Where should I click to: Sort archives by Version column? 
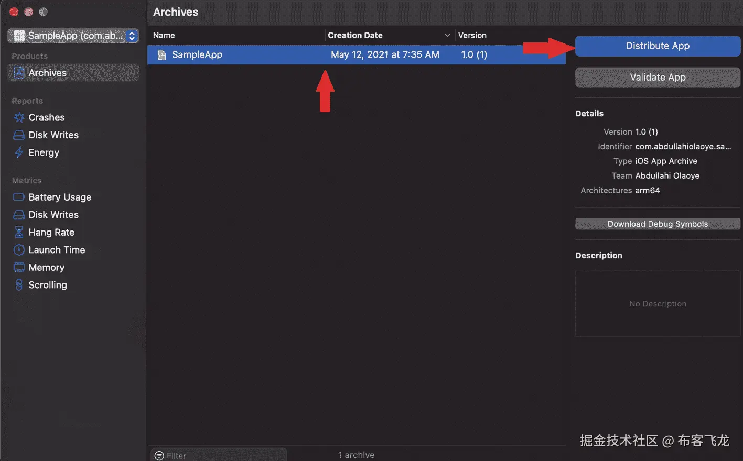472,35
